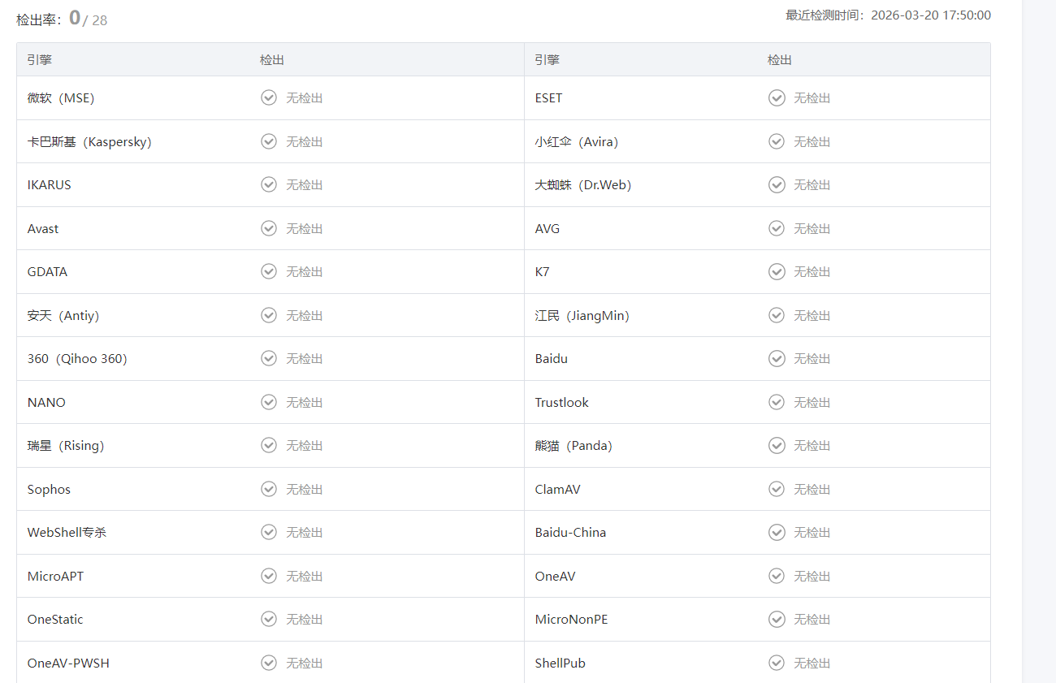Click the 大蜘蛛 (Dr.Web) engine name
Screen dimensions: 1056x683
pyautogui.click(x=583, y=184)
